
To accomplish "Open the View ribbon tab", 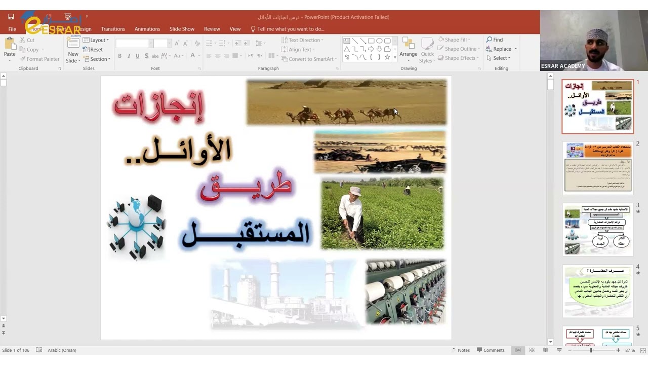I will click(x=235, y=29).
